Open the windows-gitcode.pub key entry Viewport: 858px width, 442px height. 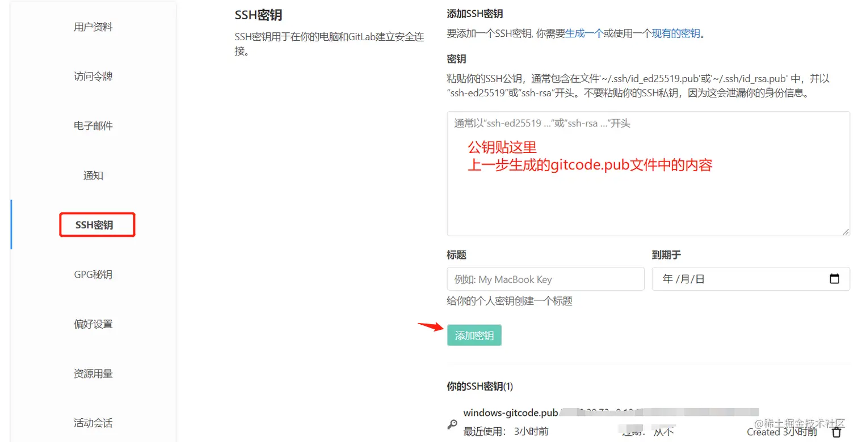pos(511,413)
